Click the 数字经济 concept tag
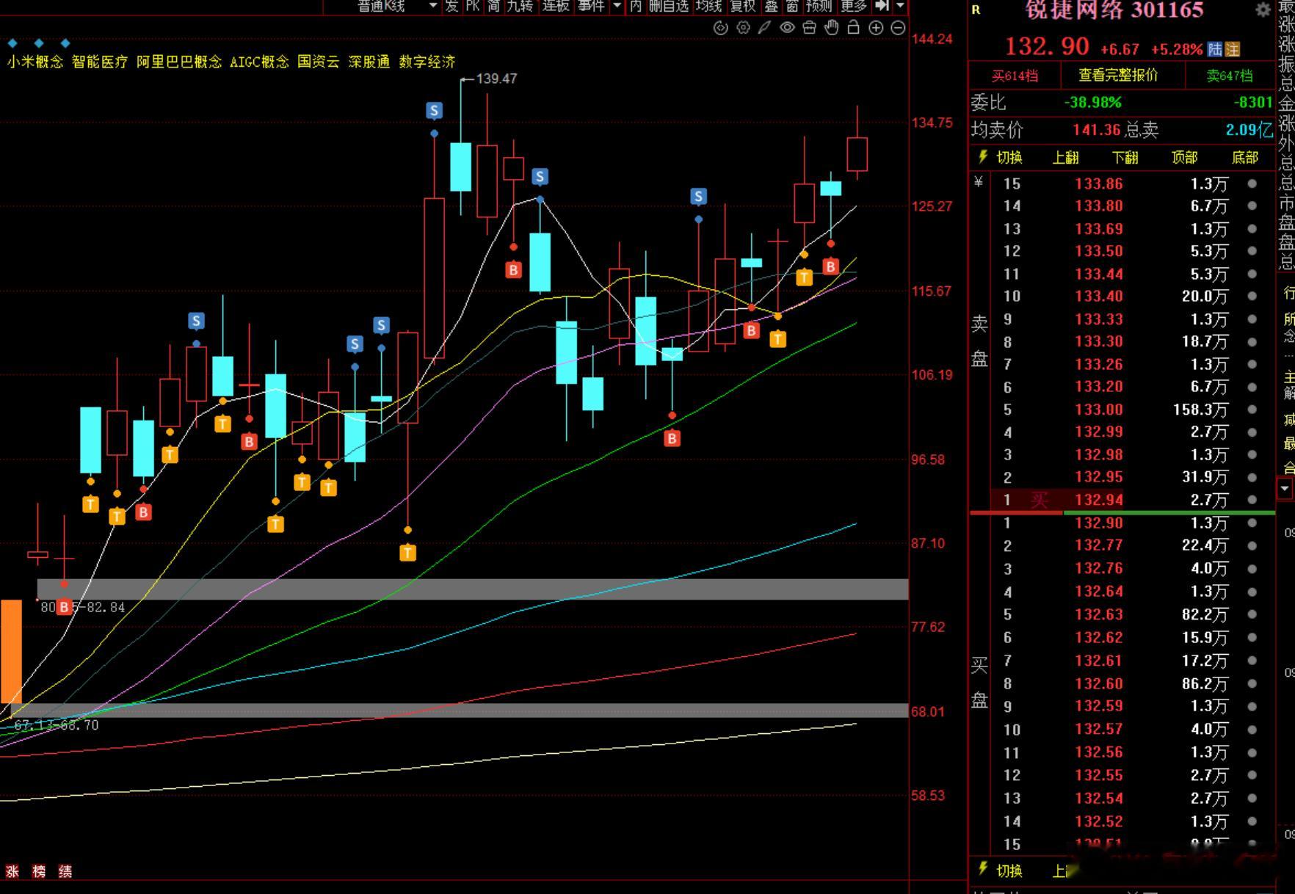This screenshot has width=1295, height=894. point(427,62)
